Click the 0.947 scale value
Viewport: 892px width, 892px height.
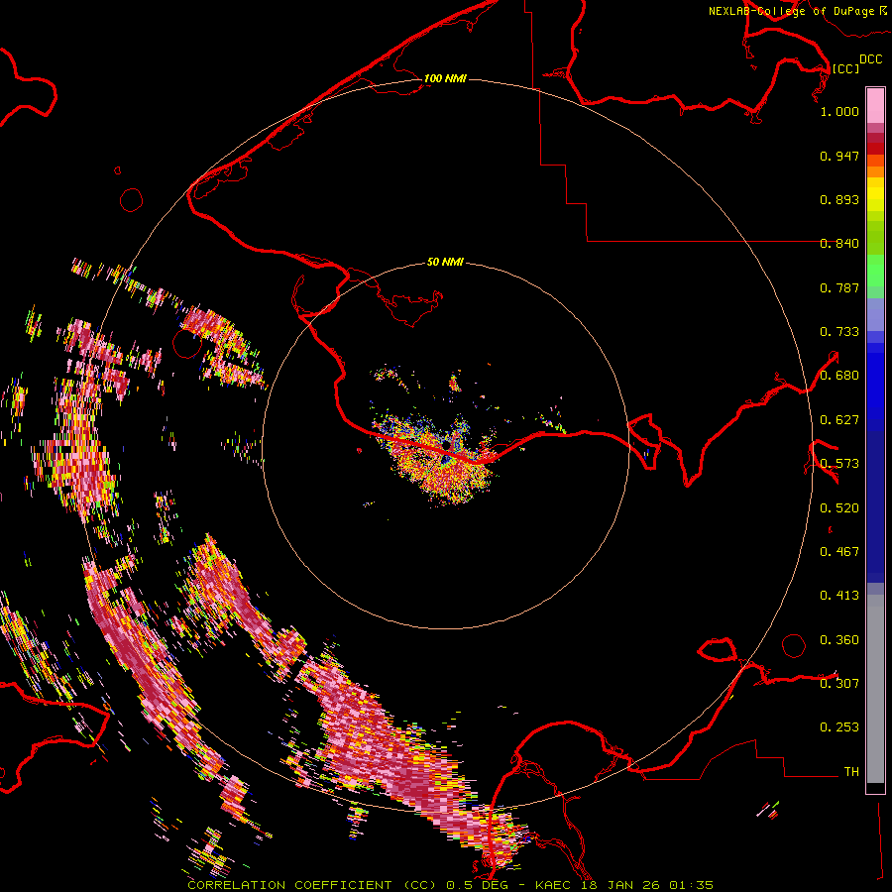tap(839, 156)
